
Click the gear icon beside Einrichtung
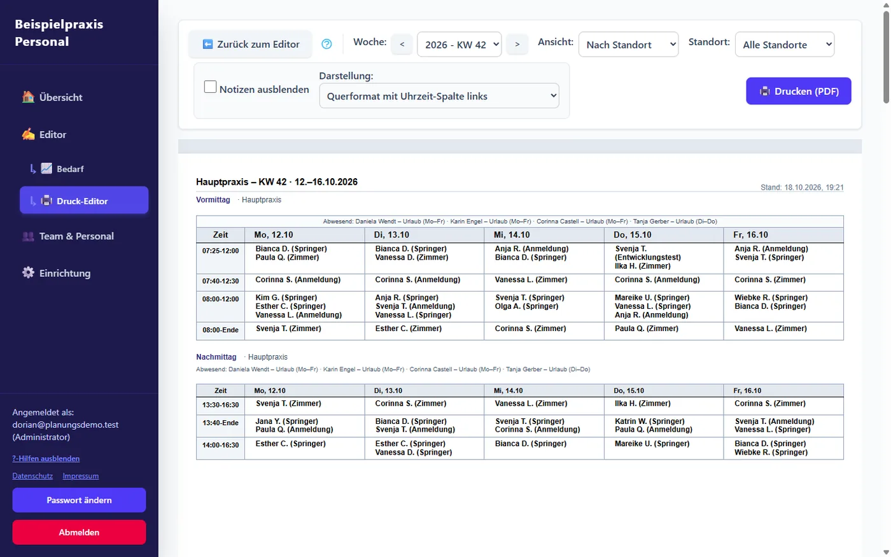point(28,272)
